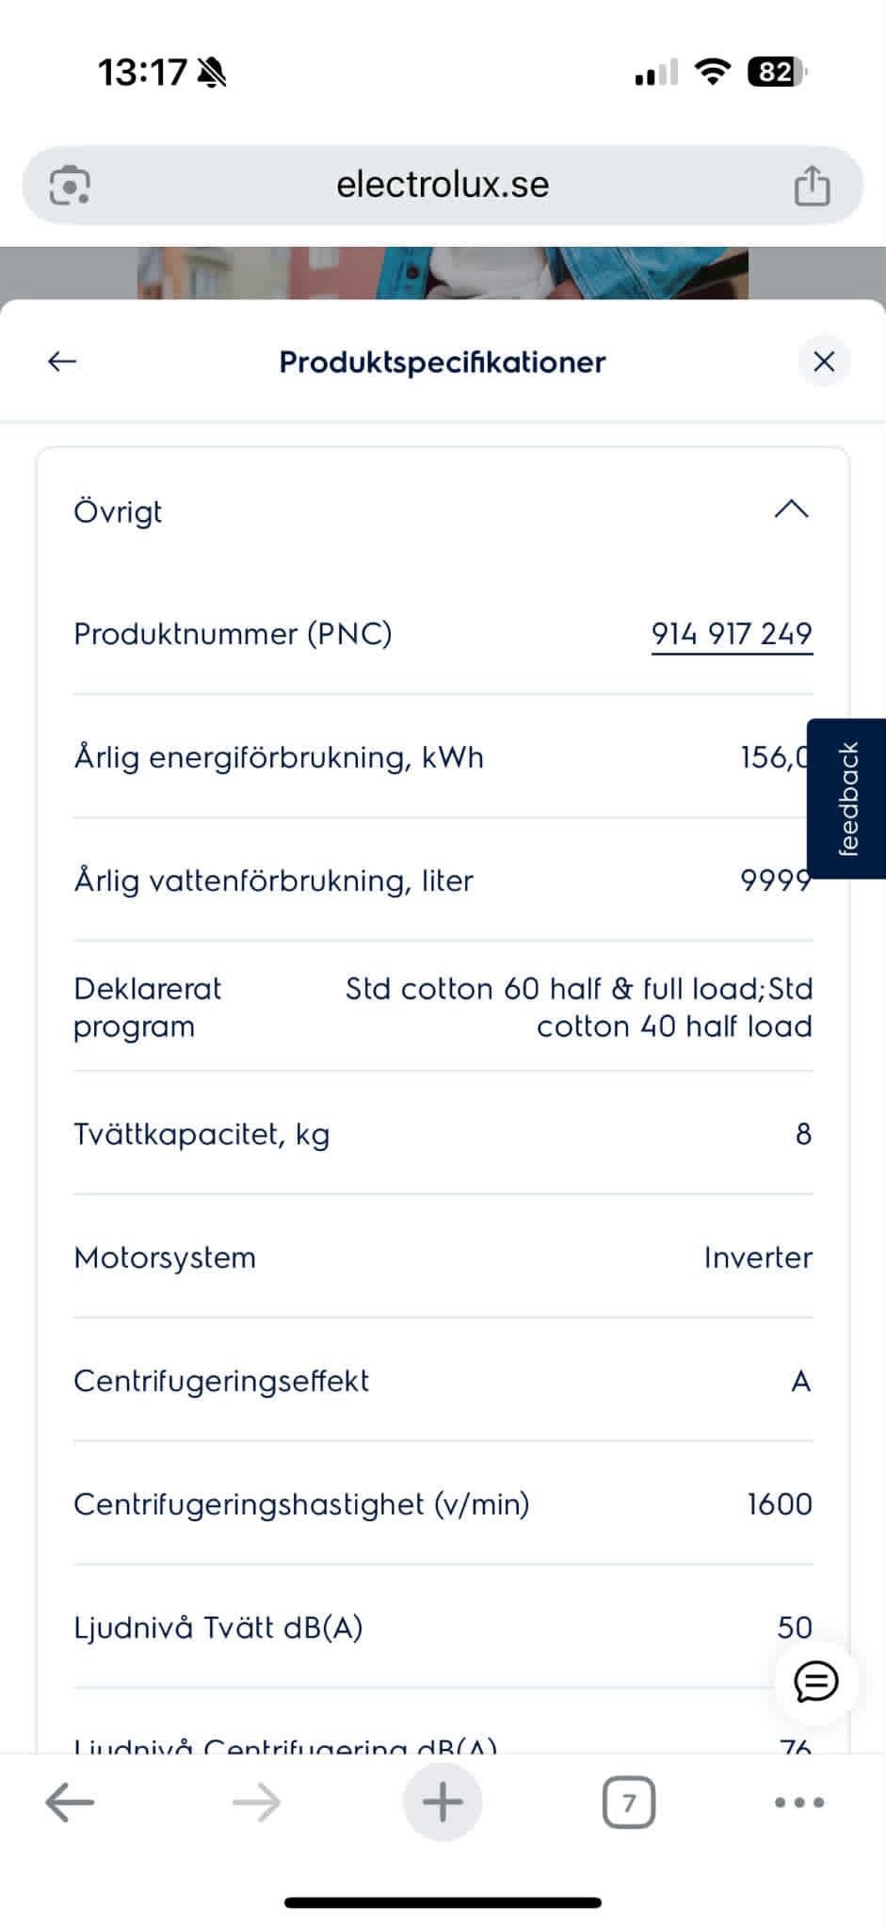Go back with browser back arrow

70,1803
